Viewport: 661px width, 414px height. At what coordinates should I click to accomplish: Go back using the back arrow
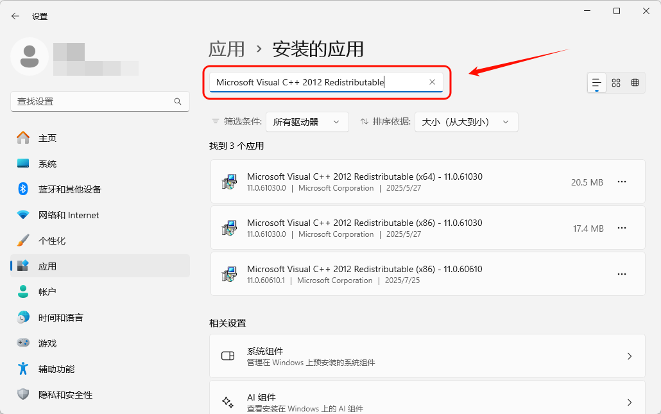point(15,17)
